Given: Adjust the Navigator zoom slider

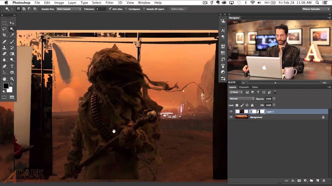Looking at the screenshot, I should pos(275,82).
